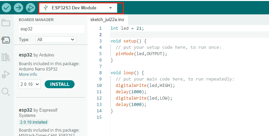The width and height of the screenshot is (269, 136).
Task: Start the Debug toolbar button
Action: point(31,8)
